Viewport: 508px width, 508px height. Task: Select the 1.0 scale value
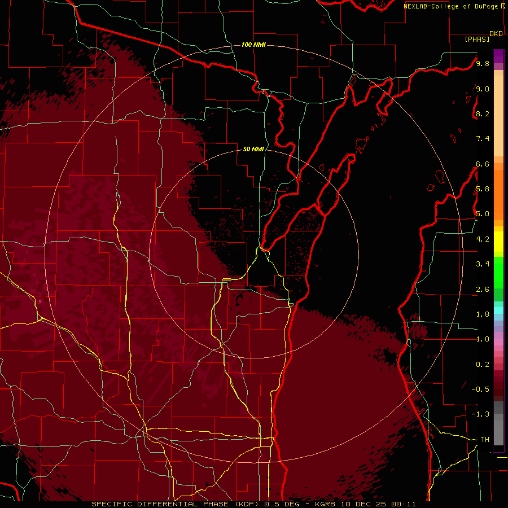(483, 340)
